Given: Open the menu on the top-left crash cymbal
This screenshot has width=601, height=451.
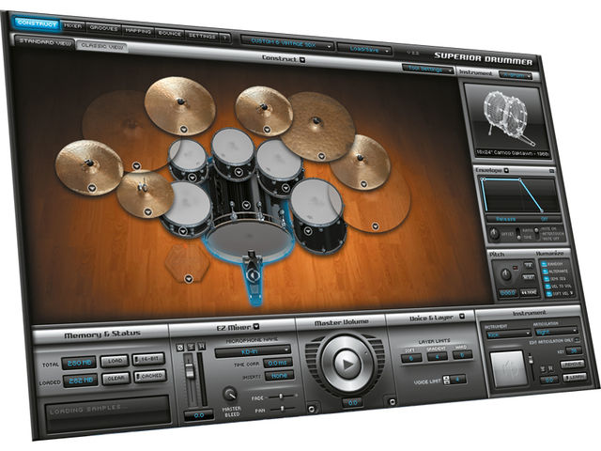Looking at the screenshot, I should coord(183,130).
